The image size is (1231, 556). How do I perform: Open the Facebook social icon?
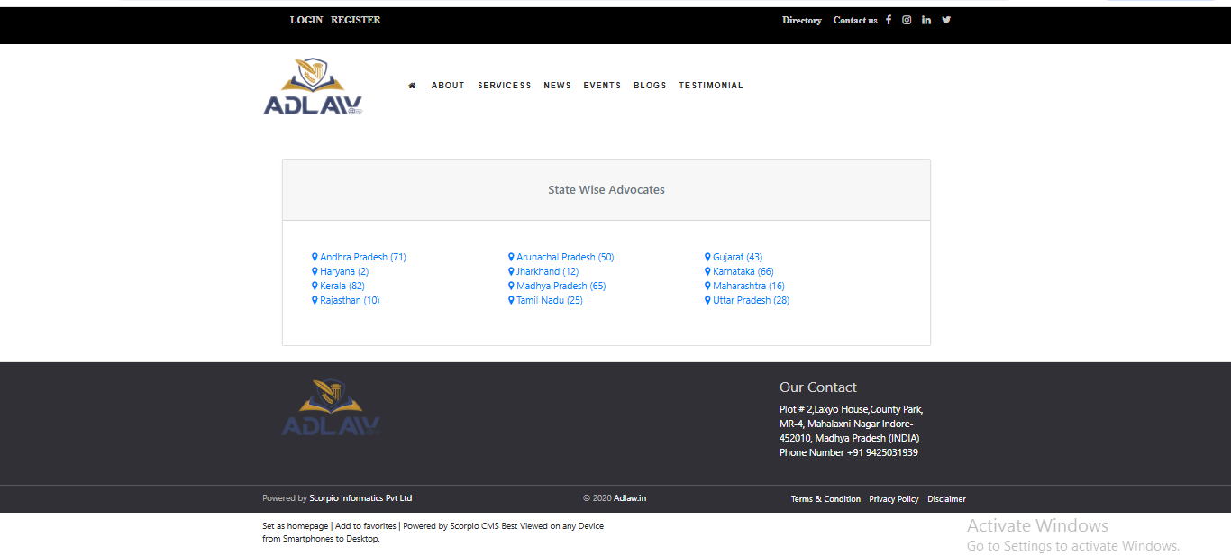[x=888, y=19]
